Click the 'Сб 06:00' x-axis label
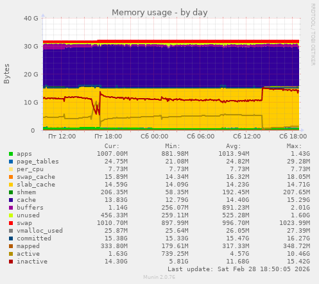 tap(200, 137)
